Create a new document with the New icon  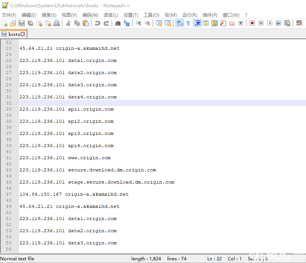point(4,23)
